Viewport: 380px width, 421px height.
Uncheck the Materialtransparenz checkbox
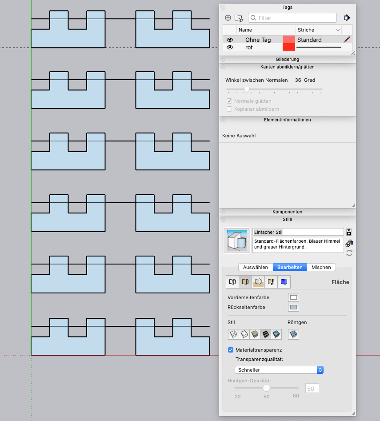pos(231,350)
